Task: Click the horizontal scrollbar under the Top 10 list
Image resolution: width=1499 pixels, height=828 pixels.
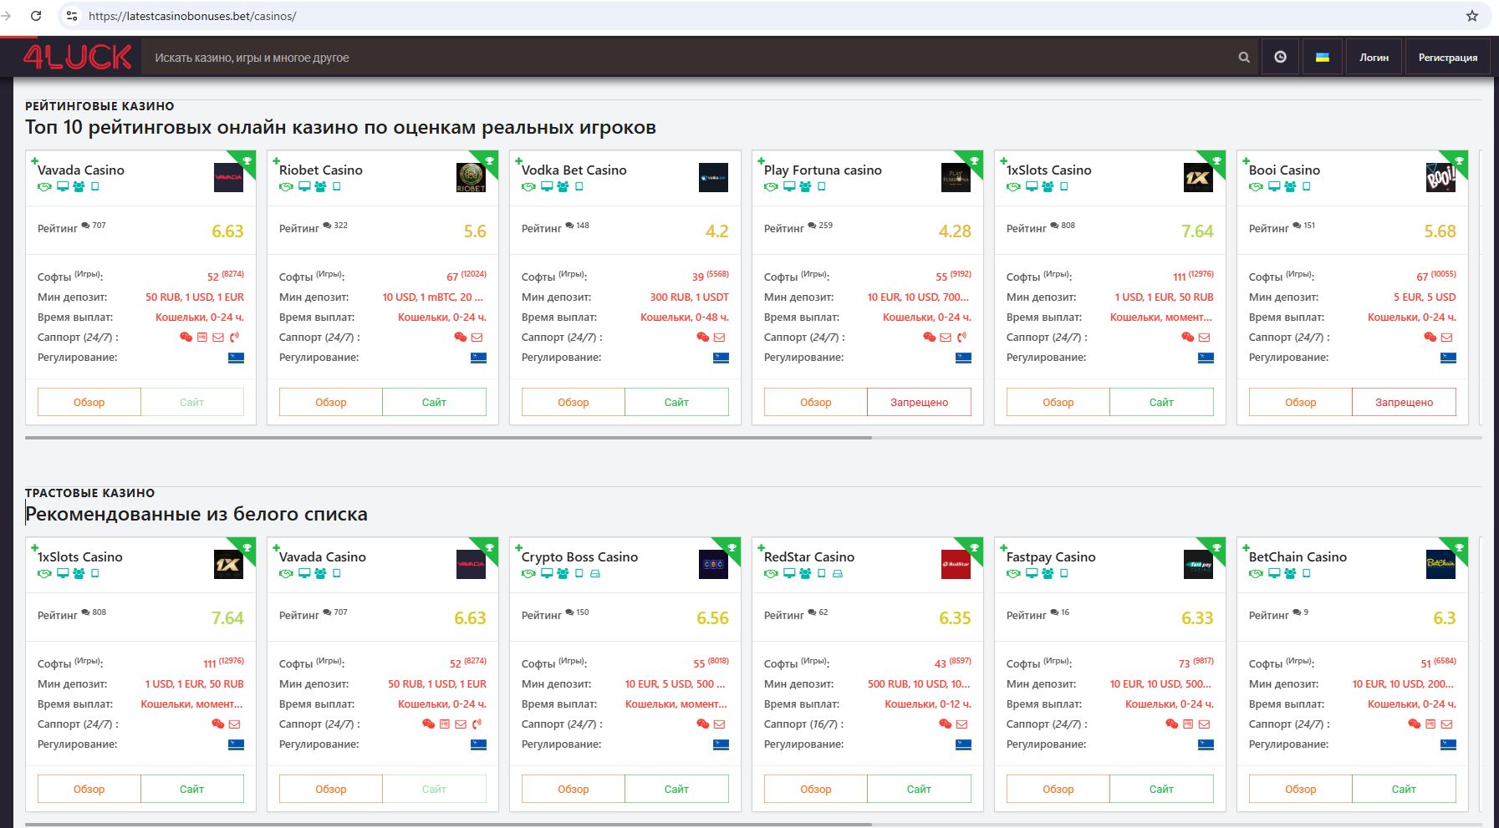Action: coord(448,437)
